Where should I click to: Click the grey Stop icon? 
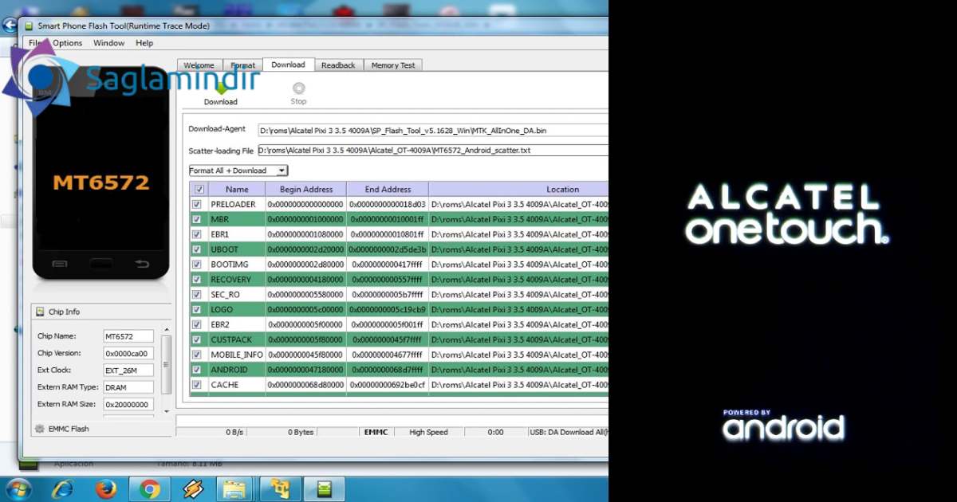pyautogui.click(x=298, y=88)
